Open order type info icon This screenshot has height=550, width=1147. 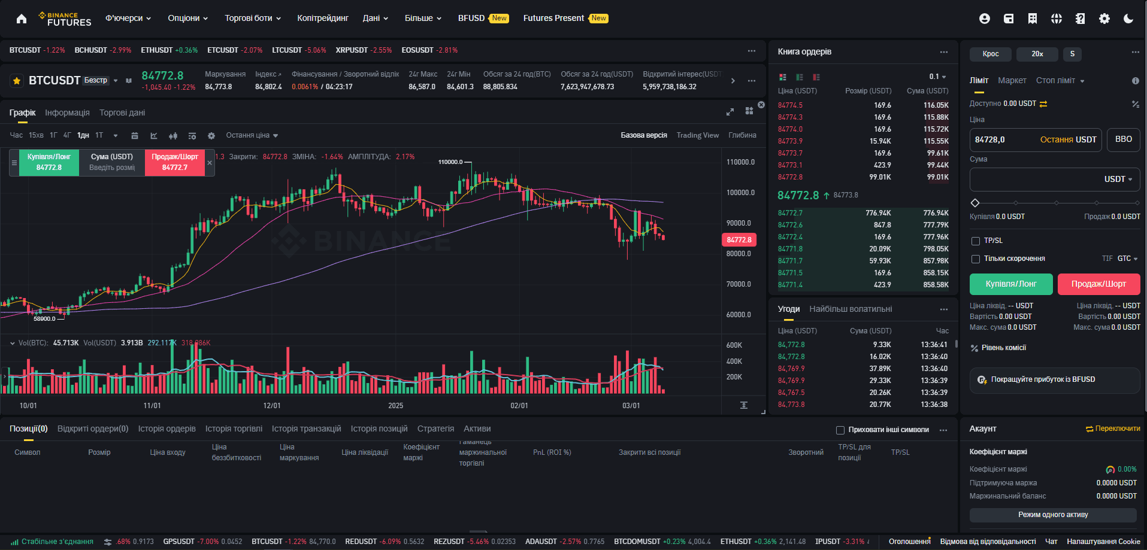[x=1136, y=81]
